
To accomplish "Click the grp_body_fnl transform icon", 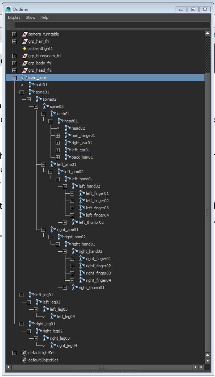I will tap(25, 63).
